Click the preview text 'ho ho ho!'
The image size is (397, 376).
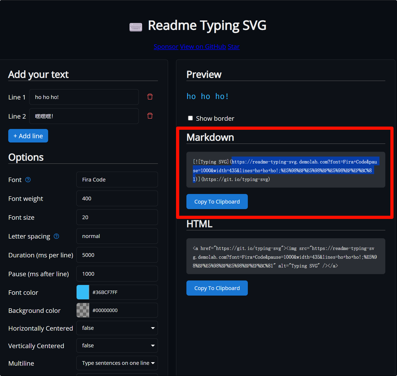tap(207, 96)
